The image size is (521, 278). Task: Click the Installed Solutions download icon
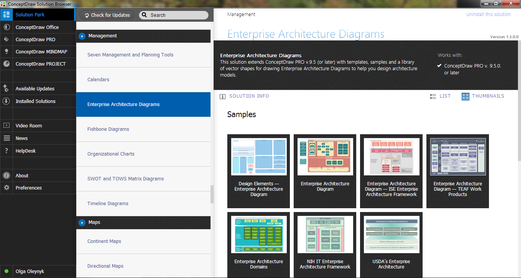tap(6, 101)
